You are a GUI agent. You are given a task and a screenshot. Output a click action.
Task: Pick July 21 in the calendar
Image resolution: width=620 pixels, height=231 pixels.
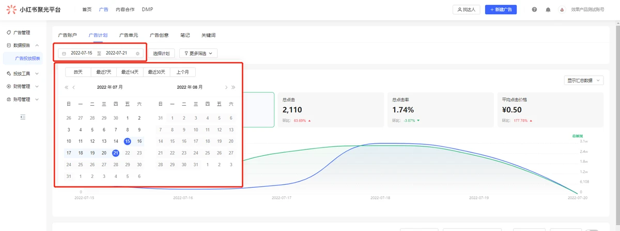click(x=116, y=153)
